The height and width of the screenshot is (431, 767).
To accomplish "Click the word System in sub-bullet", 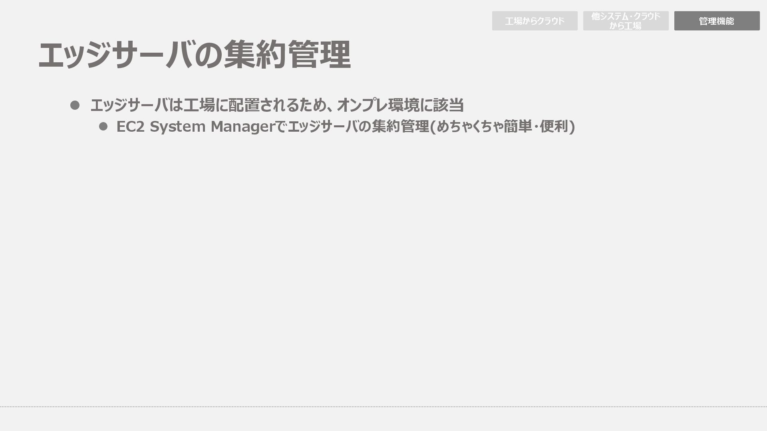I will [177, 127].
